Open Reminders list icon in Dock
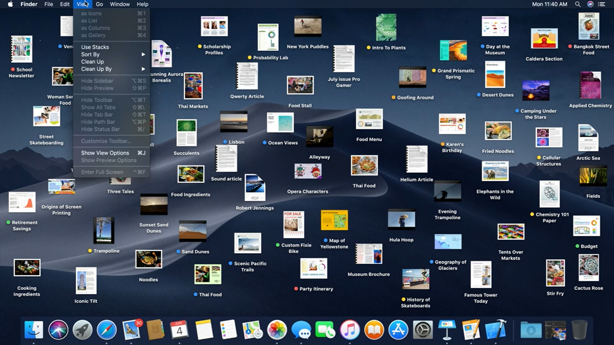 click(x=228, y=330)
